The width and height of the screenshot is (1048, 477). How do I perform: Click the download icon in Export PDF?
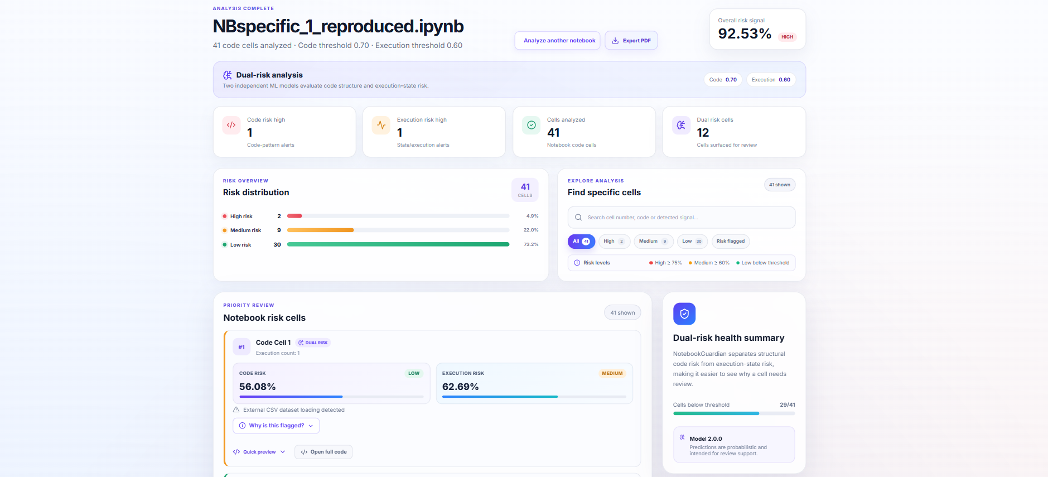coord(615,41)
